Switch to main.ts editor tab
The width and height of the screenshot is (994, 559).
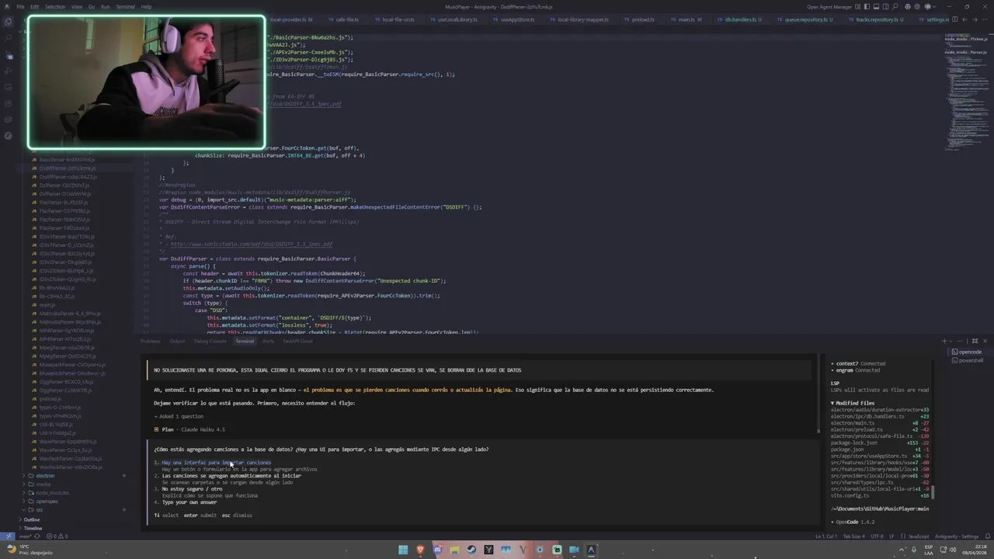tap(689, 19)
